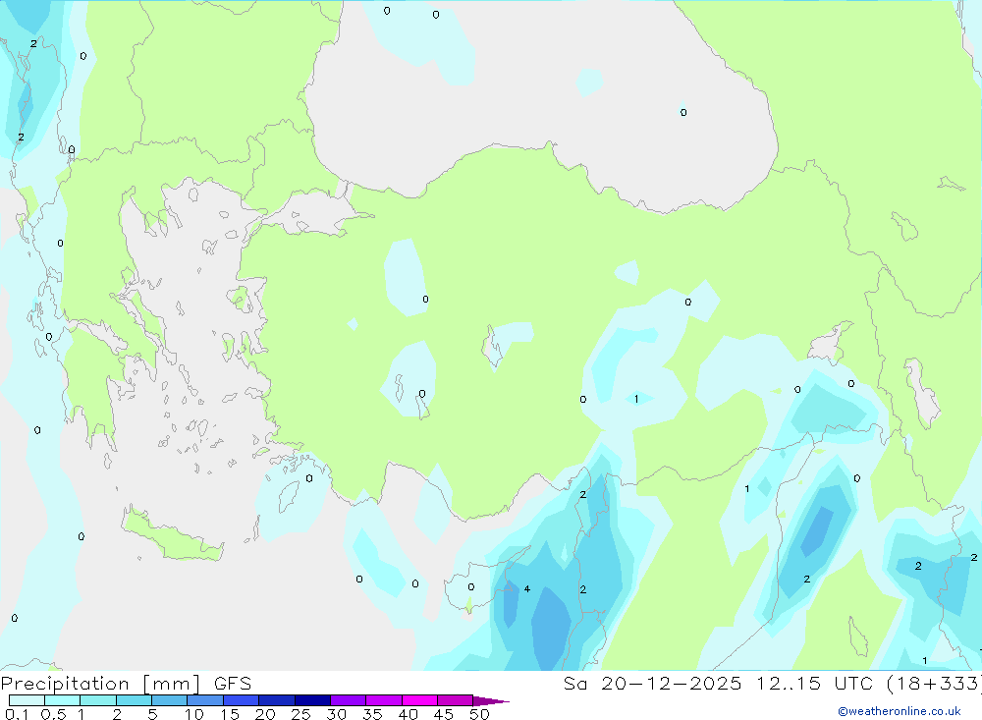Click the 2–5 mm legend color swatch
The height and width of the screenshot is (720, 982).
134,700
